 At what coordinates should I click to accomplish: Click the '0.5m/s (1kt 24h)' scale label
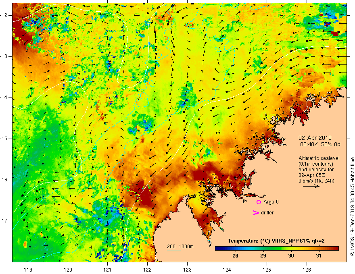[316, 181]
